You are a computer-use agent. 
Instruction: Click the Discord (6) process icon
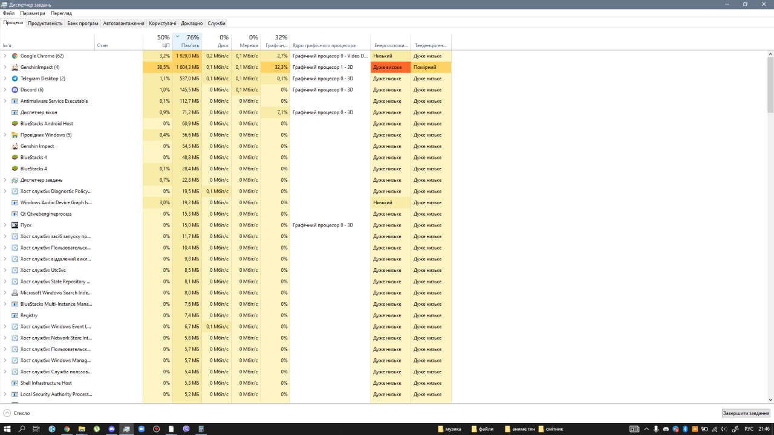[x=15, y=89]
